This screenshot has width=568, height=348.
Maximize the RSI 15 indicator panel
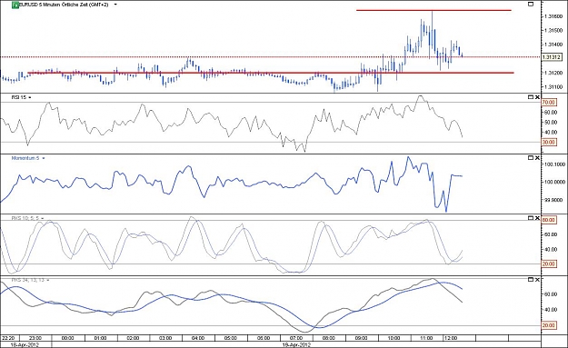pos(531,97)
